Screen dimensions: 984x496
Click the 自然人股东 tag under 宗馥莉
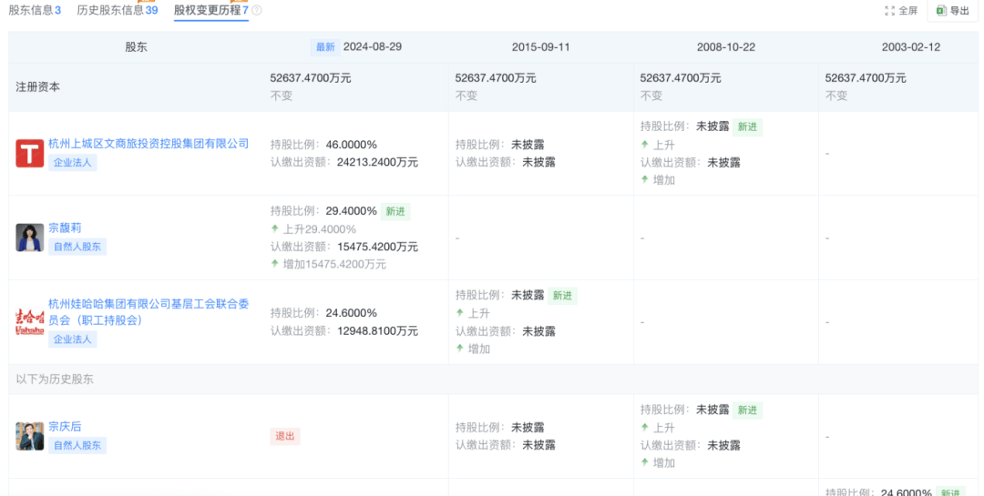point(77,247)
